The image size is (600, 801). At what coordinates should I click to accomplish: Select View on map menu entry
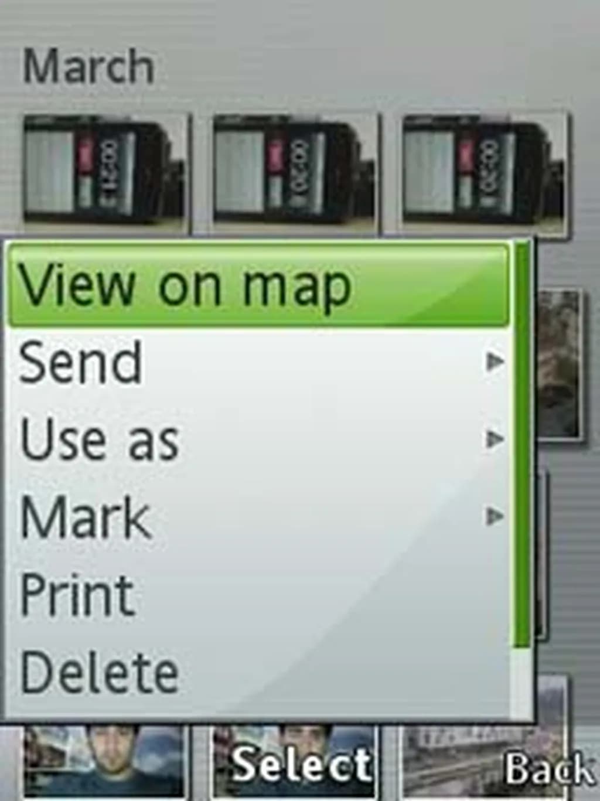coord(258,285)
